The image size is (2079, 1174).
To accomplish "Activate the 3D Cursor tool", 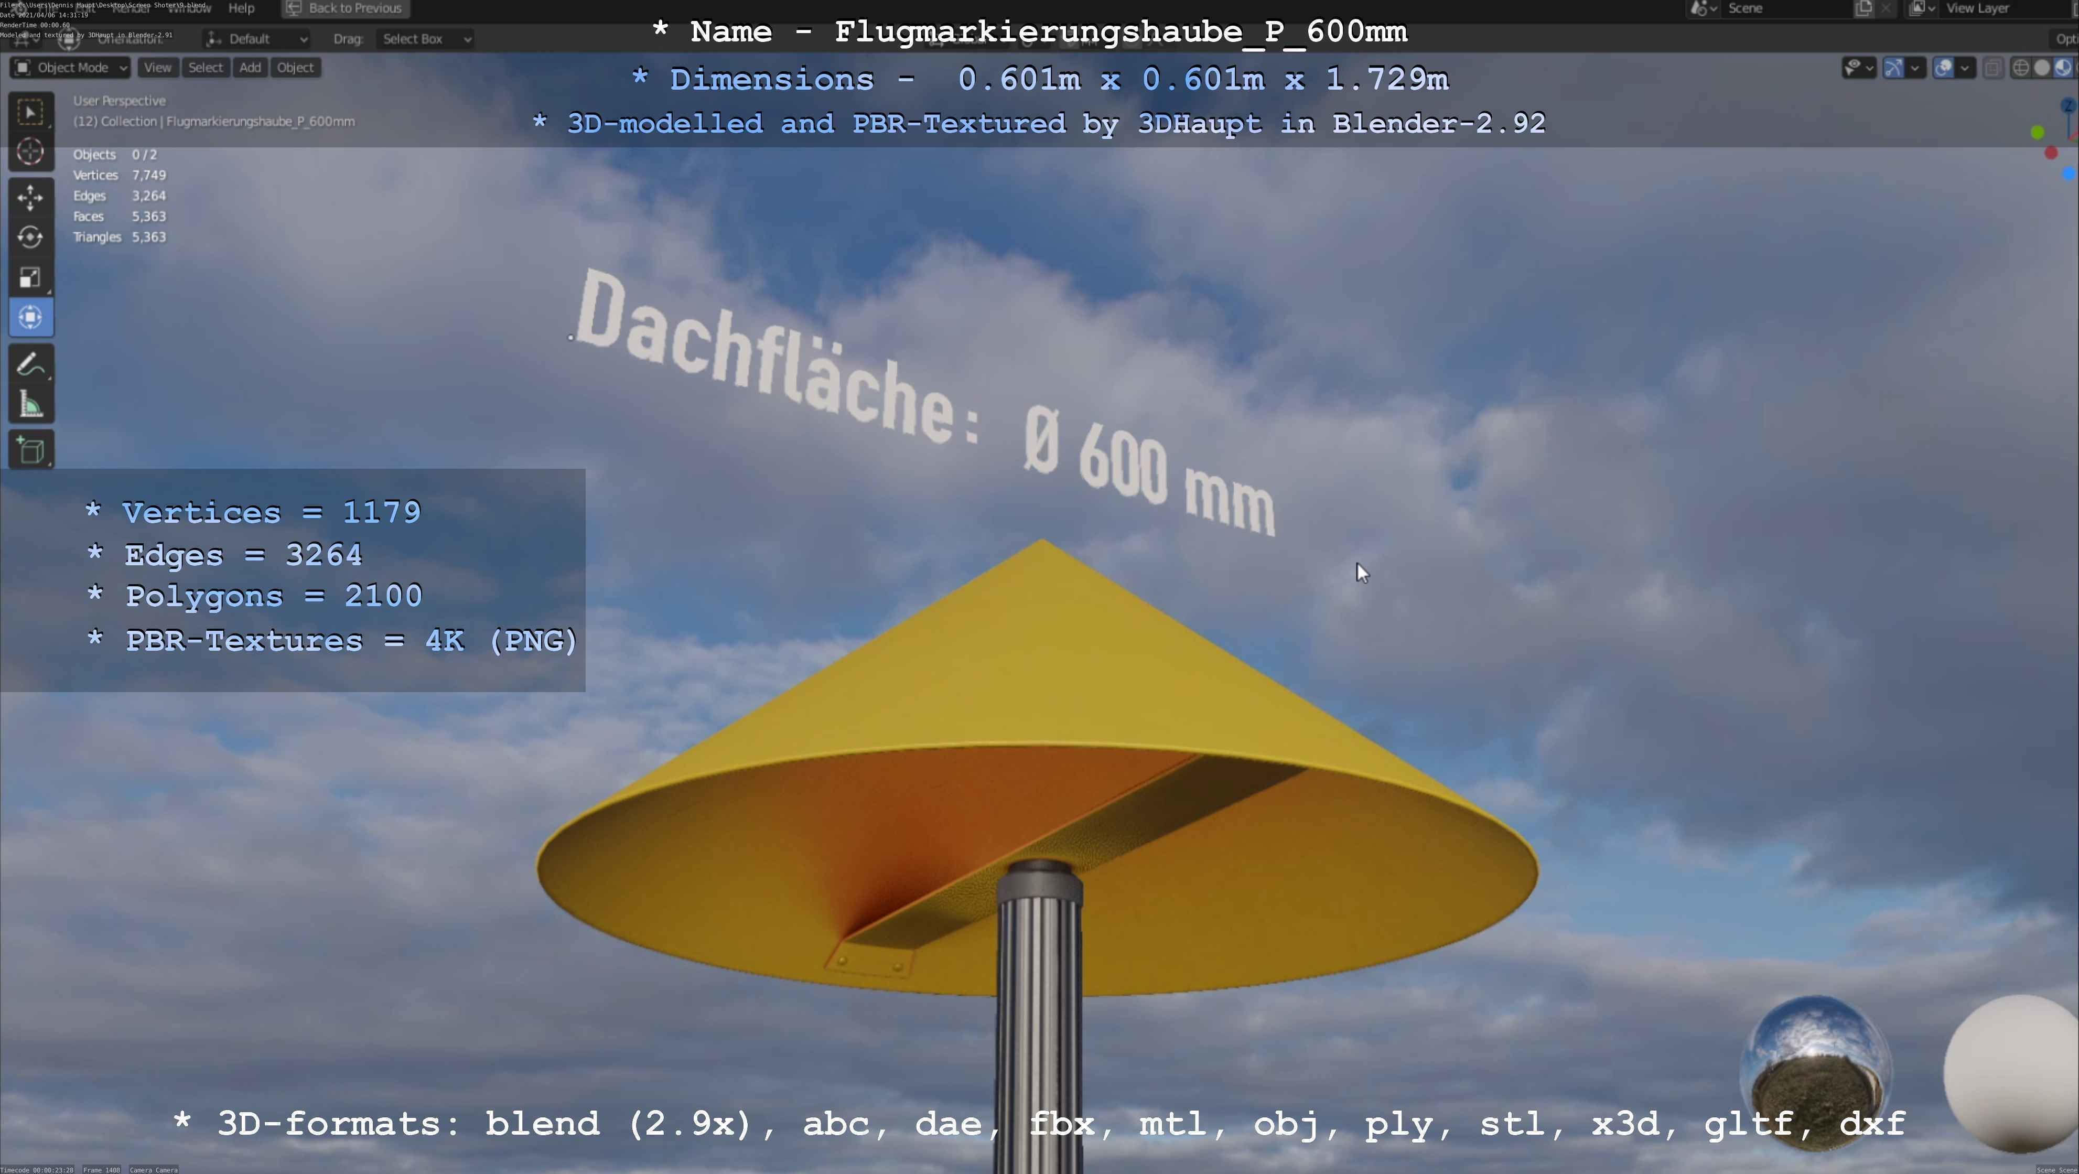I will (30, 152).
